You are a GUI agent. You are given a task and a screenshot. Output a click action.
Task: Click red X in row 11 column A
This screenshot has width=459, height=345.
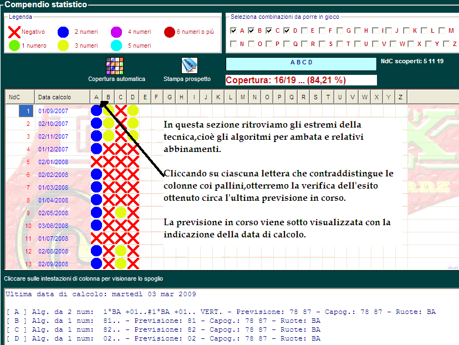pos(96,238)
